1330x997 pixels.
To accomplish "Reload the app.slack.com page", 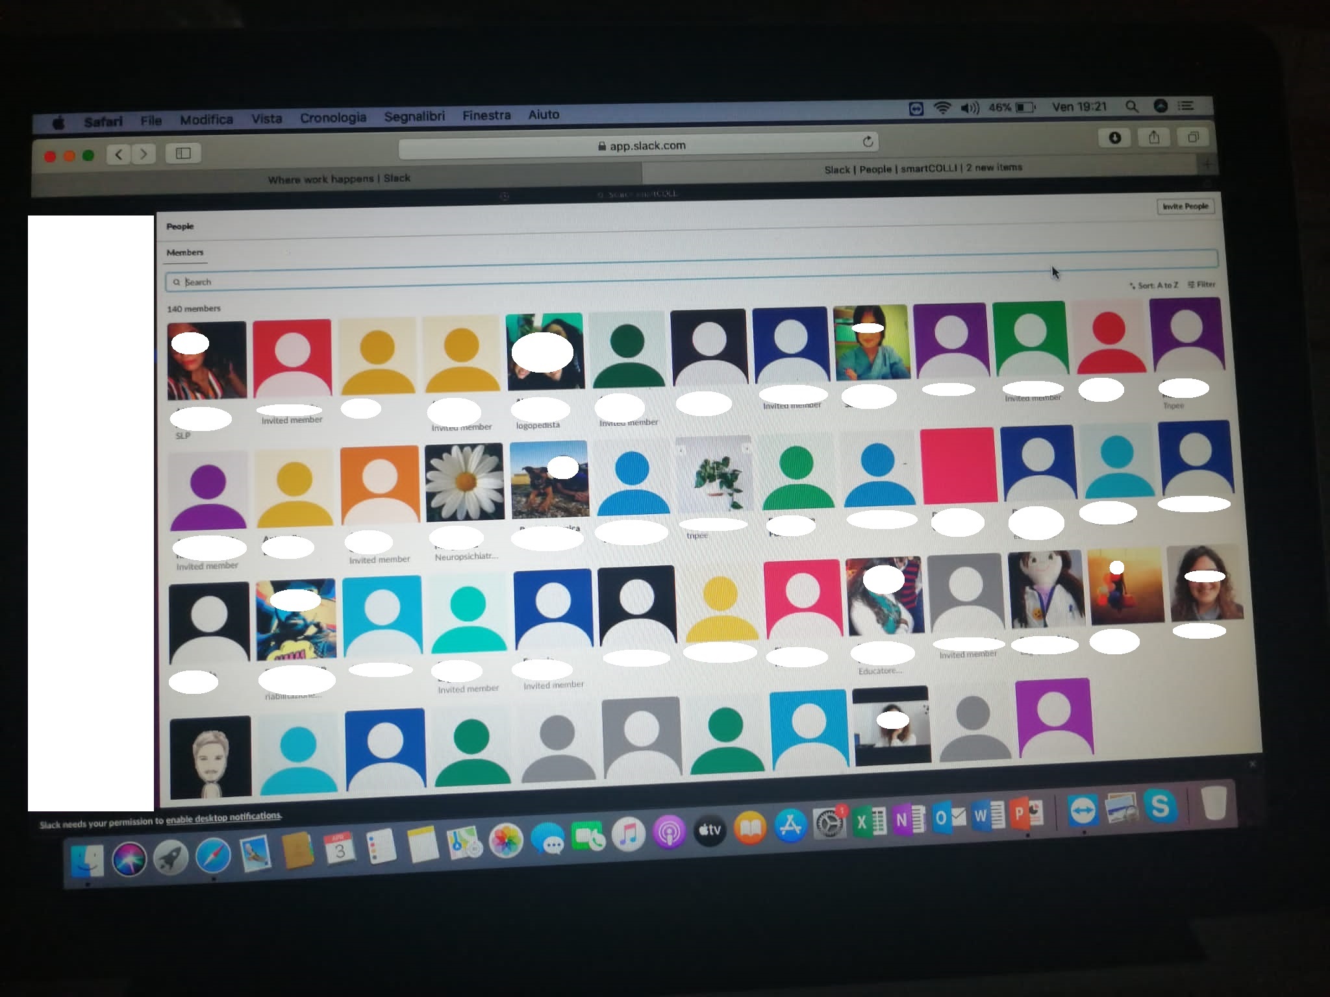I will click(x=868, y=142).
